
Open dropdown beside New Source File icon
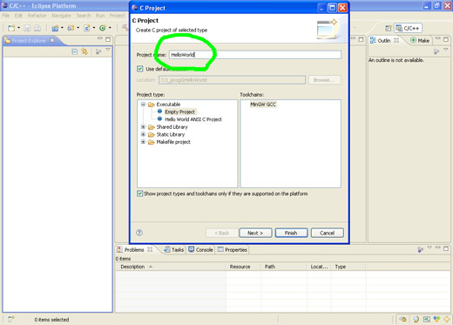tap(94, 28)
